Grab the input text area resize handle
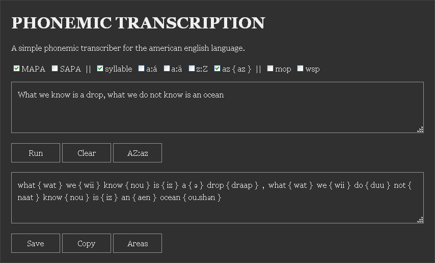This screenshot has height=263, width=435. (x=420, y=129)
